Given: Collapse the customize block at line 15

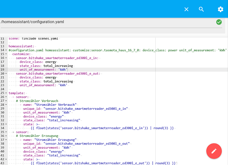Looking at the screenshot, I should [x=6, y=54].
